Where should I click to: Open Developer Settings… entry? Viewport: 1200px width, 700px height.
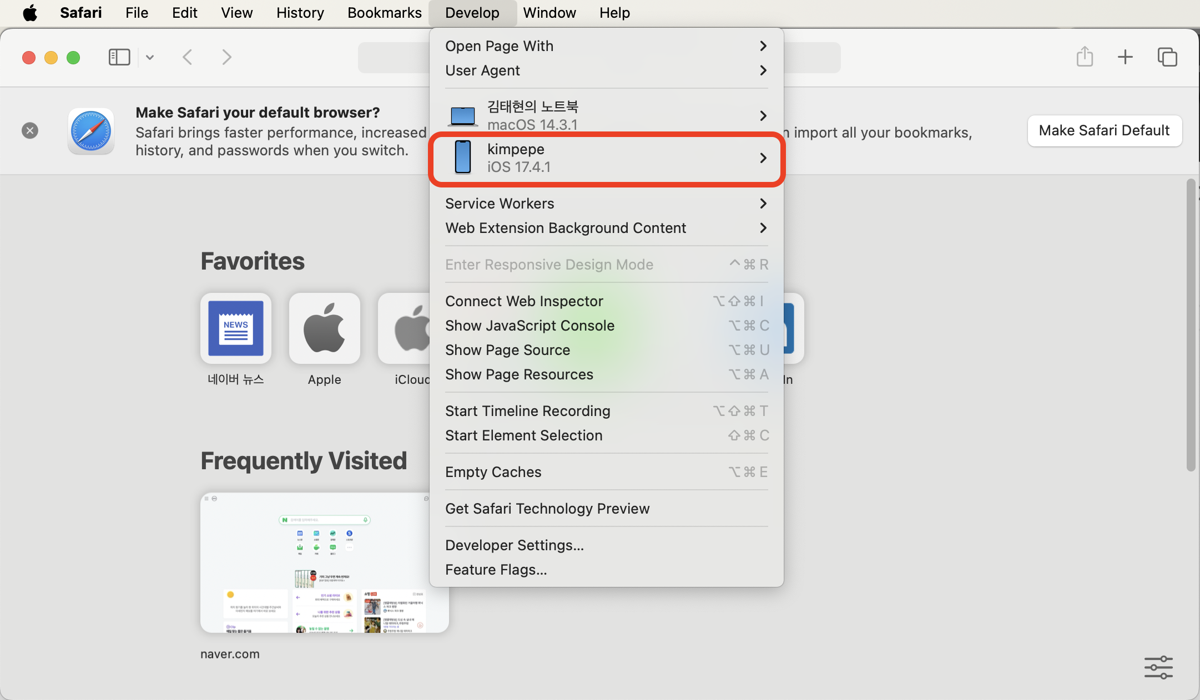pyautogui.click(x=514, y=545)
